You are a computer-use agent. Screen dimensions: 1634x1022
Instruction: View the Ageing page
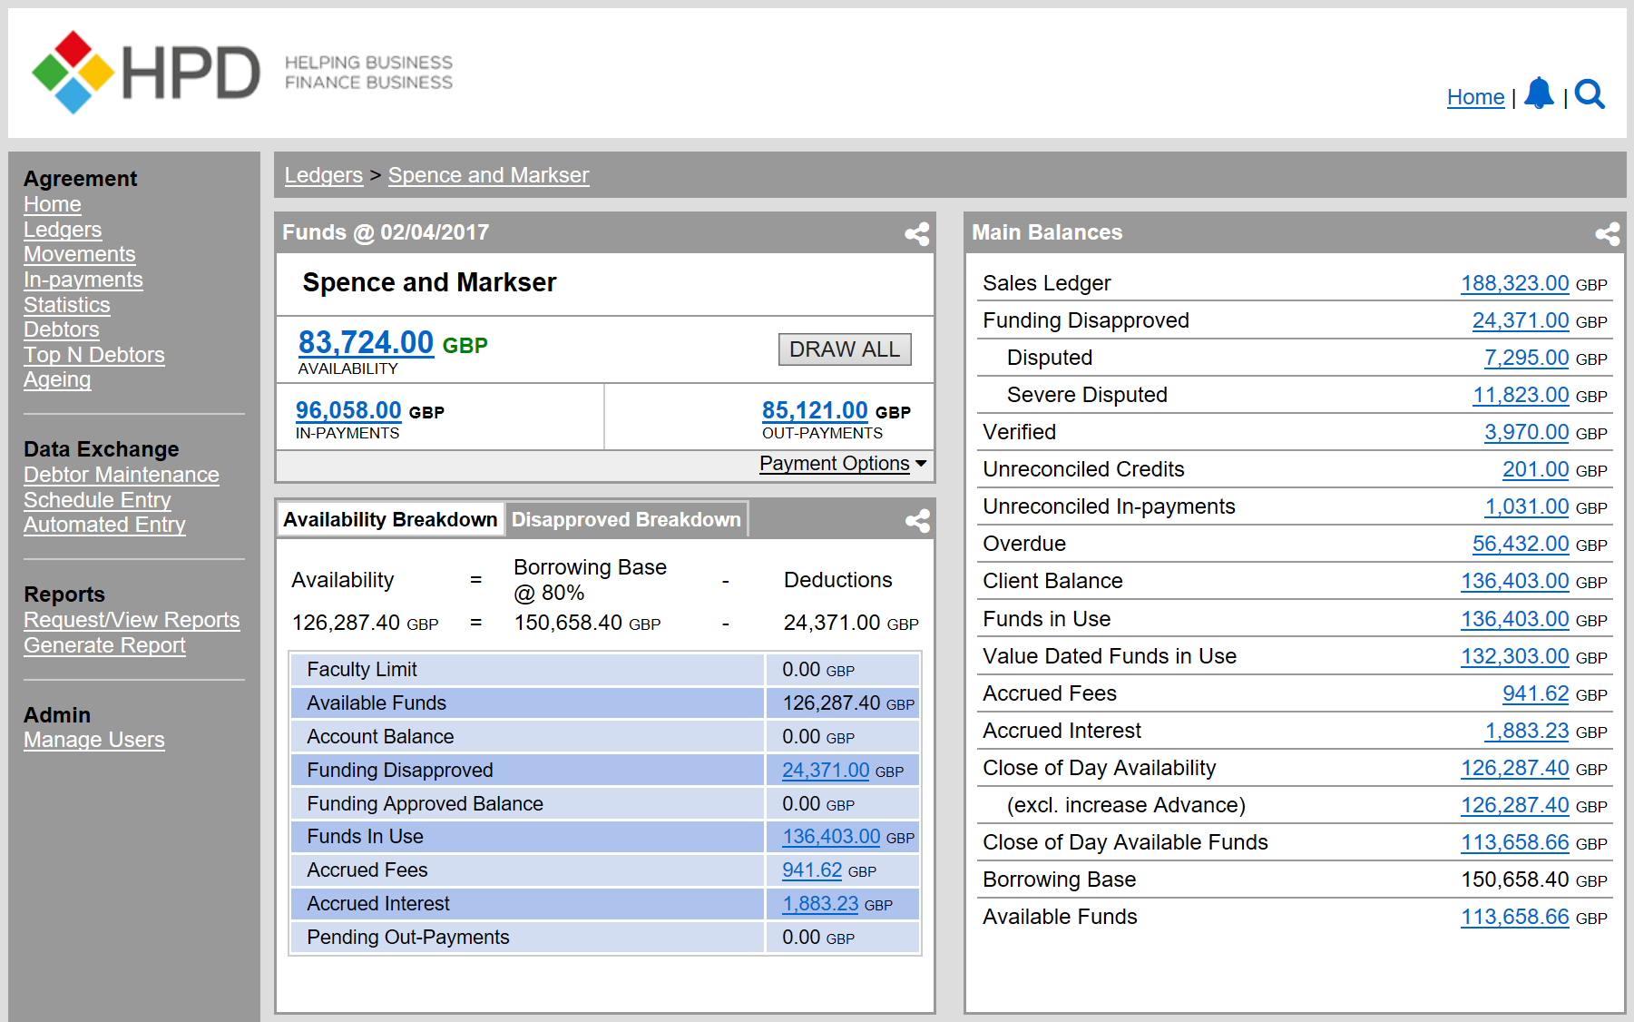tap(57, 379)
